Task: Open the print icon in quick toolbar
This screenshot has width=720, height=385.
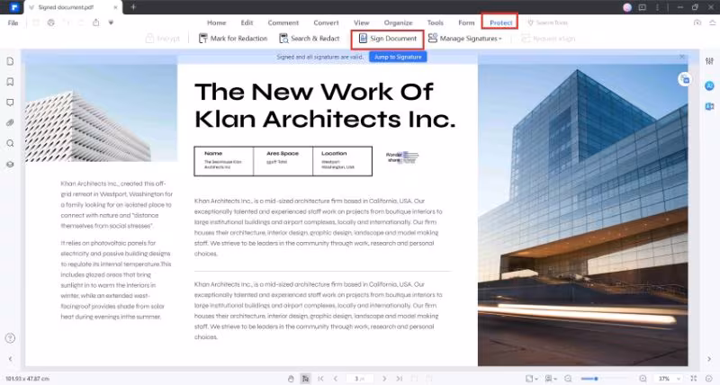Action: coord(51,22)
